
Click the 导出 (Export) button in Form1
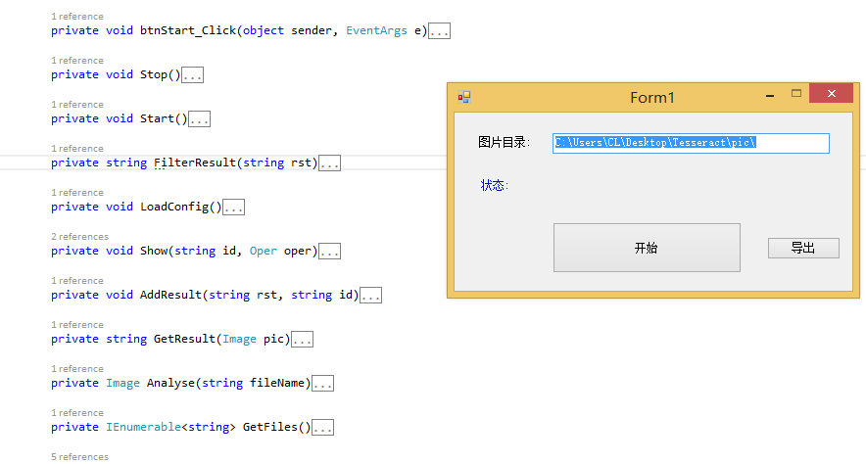(803, 249)
